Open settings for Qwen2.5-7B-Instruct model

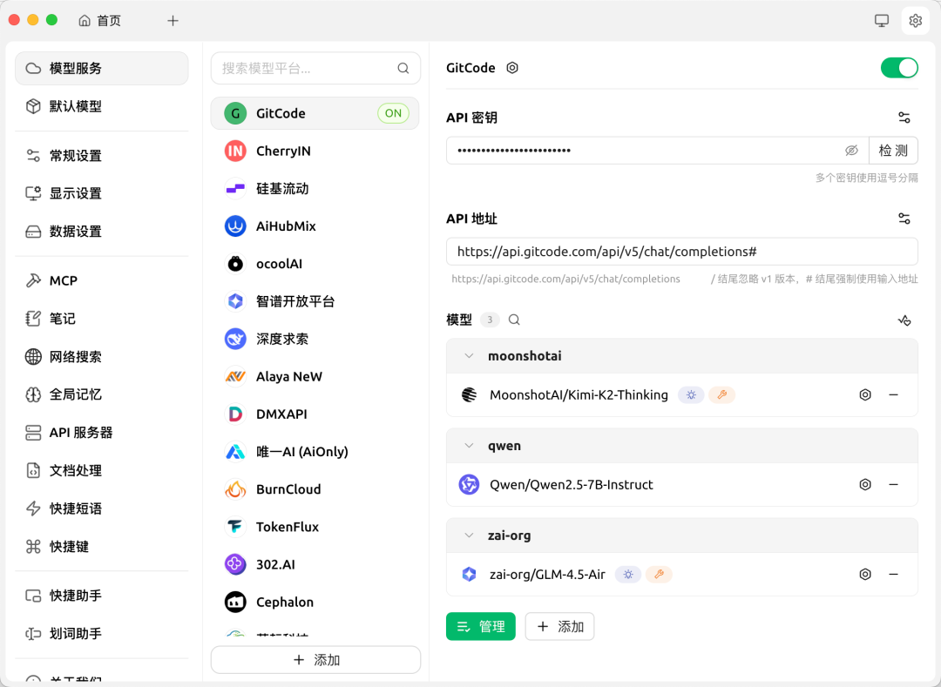[x=865, y=484]
